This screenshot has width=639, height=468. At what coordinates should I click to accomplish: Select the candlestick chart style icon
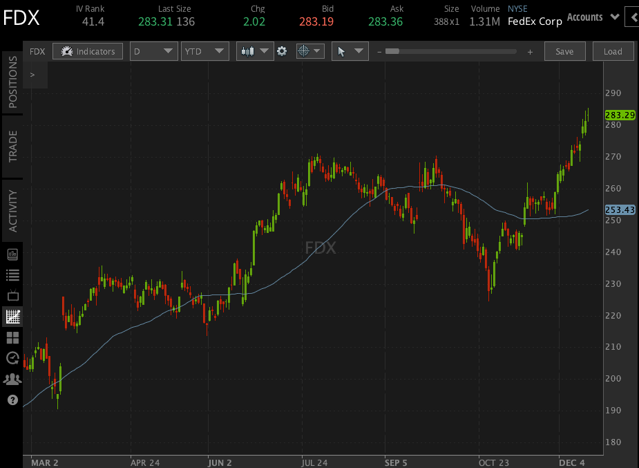coord(250,50)
